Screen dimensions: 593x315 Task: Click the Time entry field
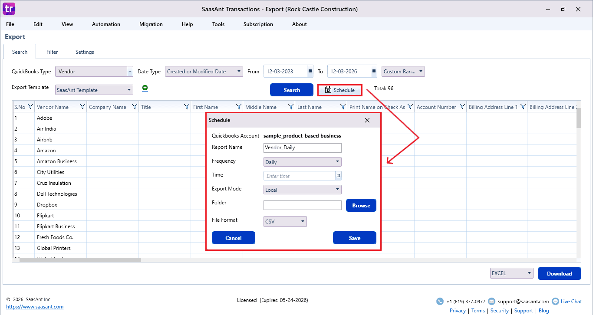click(x=300, y=176)
